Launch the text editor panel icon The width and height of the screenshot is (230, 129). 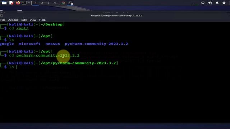(x=11, y=3)
